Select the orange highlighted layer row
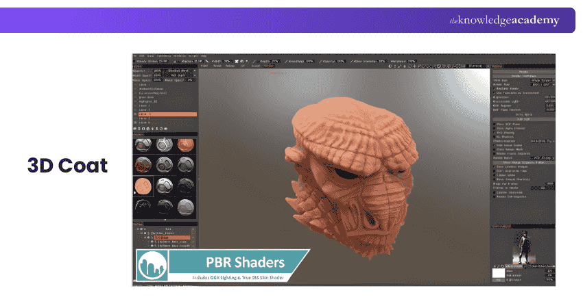 coord(167,114)
